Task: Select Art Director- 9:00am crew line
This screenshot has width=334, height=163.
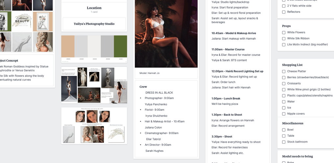Action: [158, 145]
